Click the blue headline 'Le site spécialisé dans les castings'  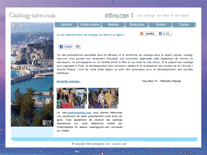coord(91,35)
